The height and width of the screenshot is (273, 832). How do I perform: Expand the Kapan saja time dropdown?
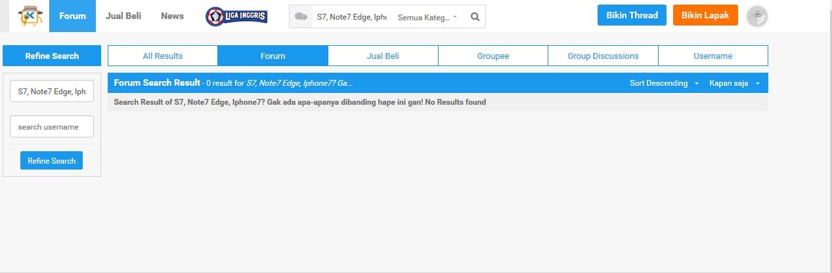point(734,83)
